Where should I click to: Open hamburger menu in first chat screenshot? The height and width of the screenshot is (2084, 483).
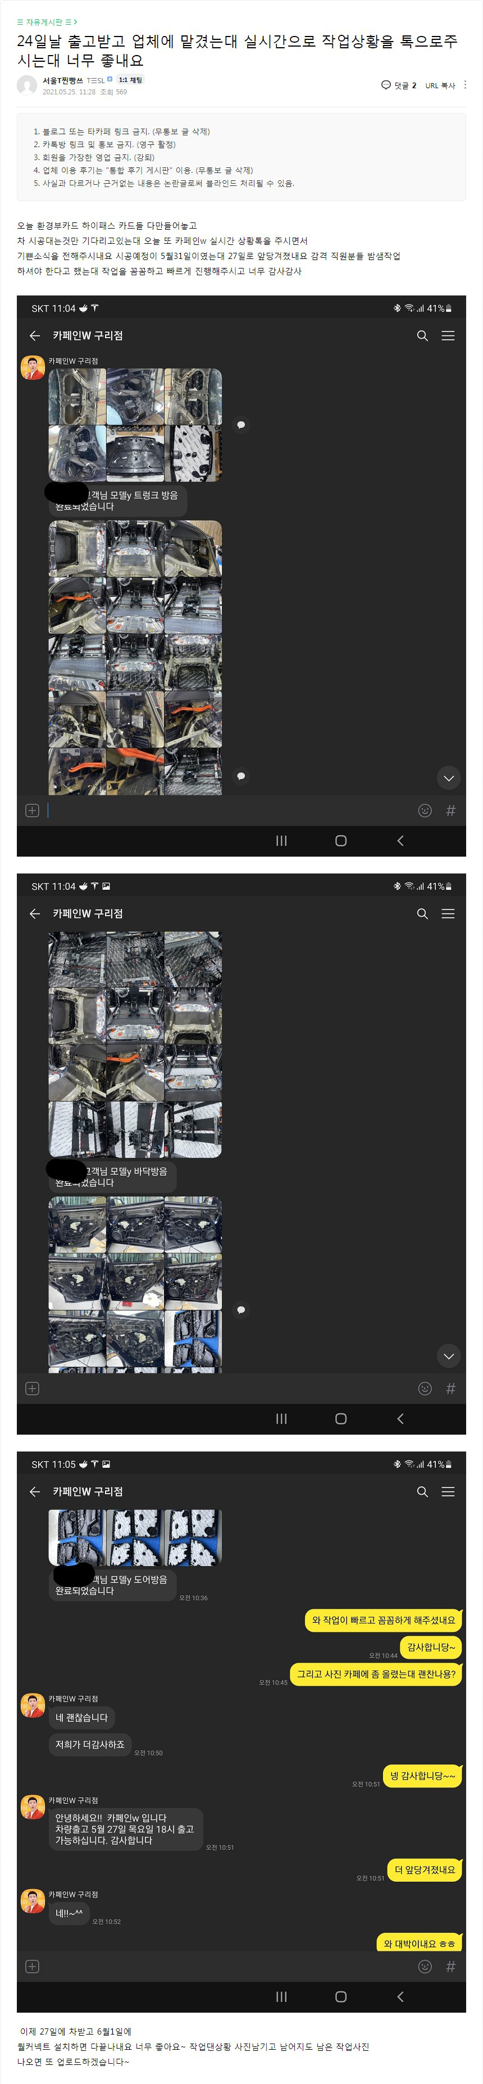(448, 336)
